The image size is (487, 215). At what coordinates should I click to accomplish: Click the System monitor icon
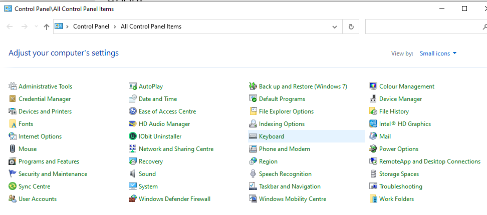click(133, 186)
